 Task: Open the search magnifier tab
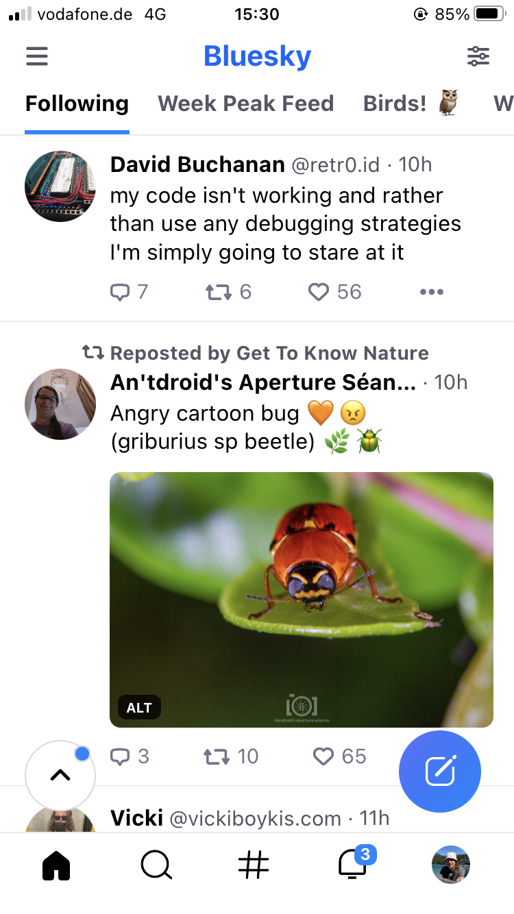pos(156,866)
